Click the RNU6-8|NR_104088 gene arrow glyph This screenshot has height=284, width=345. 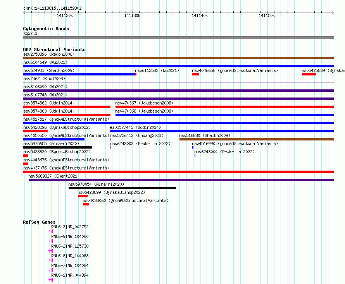click(x=51, y=260)
